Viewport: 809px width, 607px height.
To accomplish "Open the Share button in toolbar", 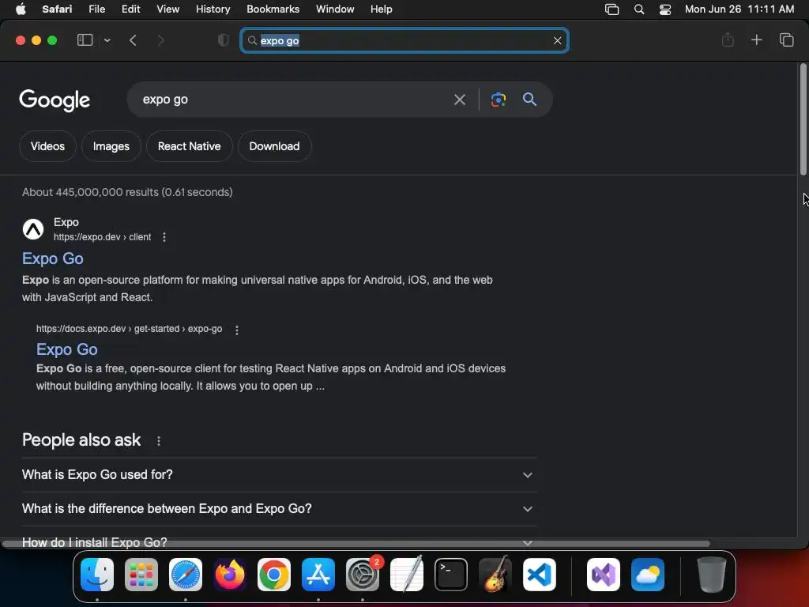I will pyautogui.click(x=728, y=40).
